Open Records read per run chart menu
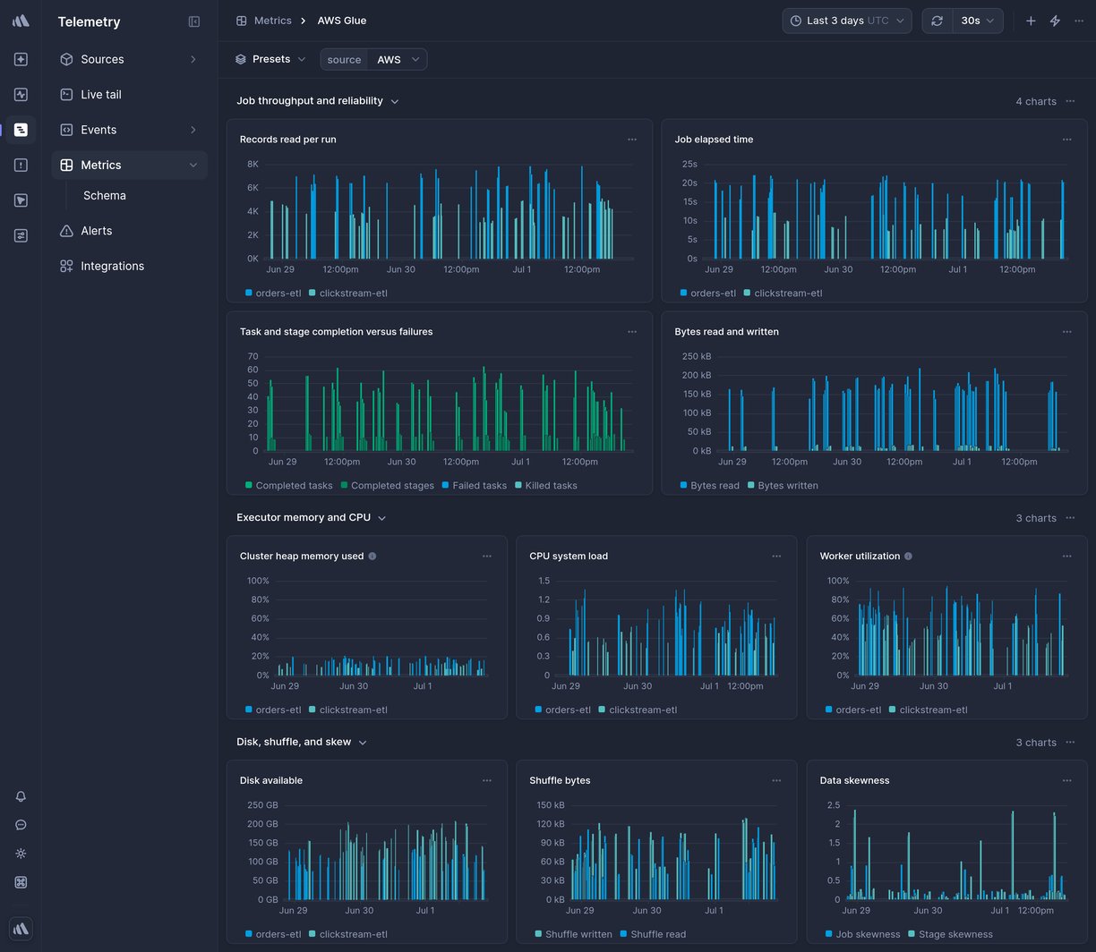Viewport: 1096px width, 952px height. pos(632,140)
